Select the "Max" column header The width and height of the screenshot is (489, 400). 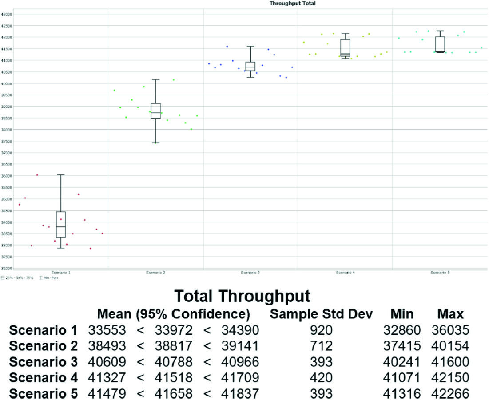pyautogui.click(x=450, y=314)
